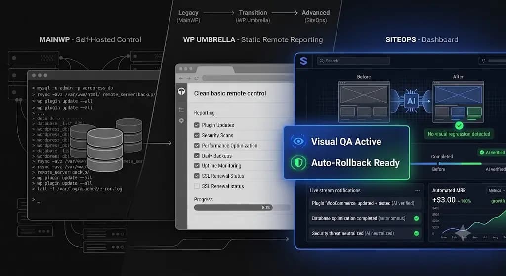Select the list sliders icon in the sidebar
Screen dimensions: 506x276
[181, 110]
